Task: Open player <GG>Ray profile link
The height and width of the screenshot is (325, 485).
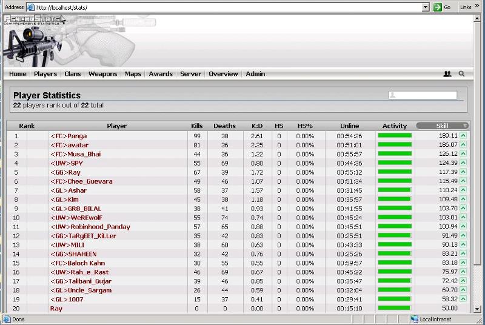Action: (x=65, y=172)
